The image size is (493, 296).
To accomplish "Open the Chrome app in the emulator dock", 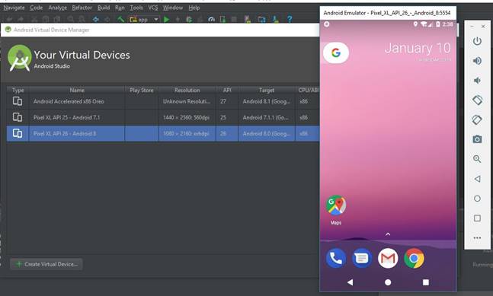I will 414,258.
